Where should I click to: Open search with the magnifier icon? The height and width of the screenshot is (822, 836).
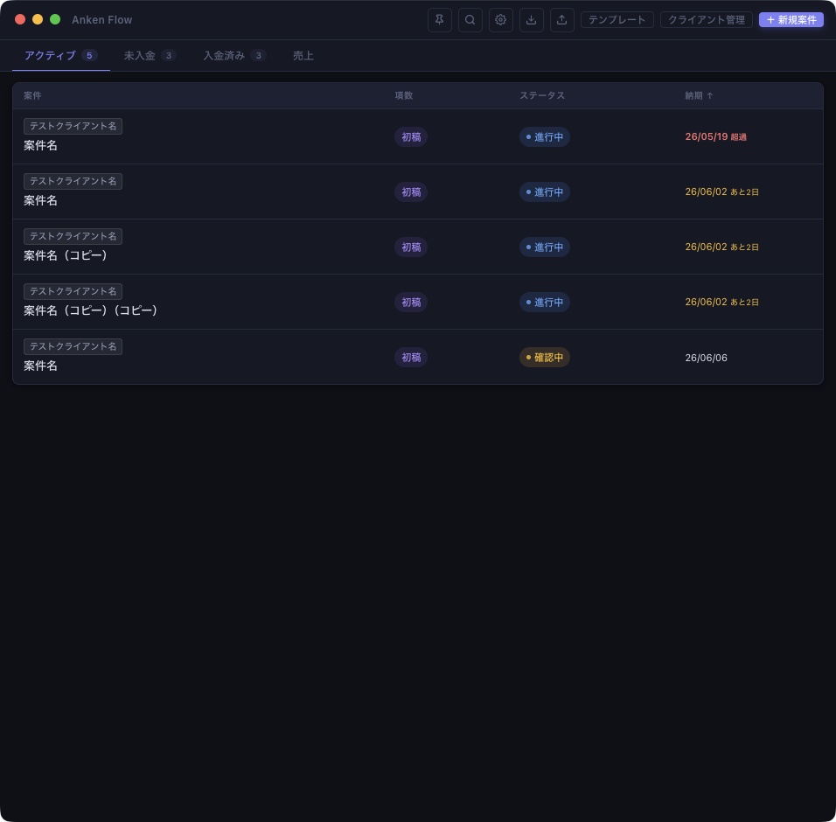pos(470,20)
